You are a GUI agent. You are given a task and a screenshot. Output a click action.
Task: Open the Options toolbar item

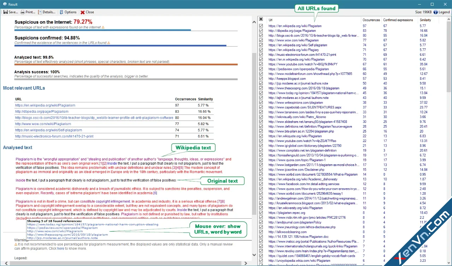pos(68,12)
